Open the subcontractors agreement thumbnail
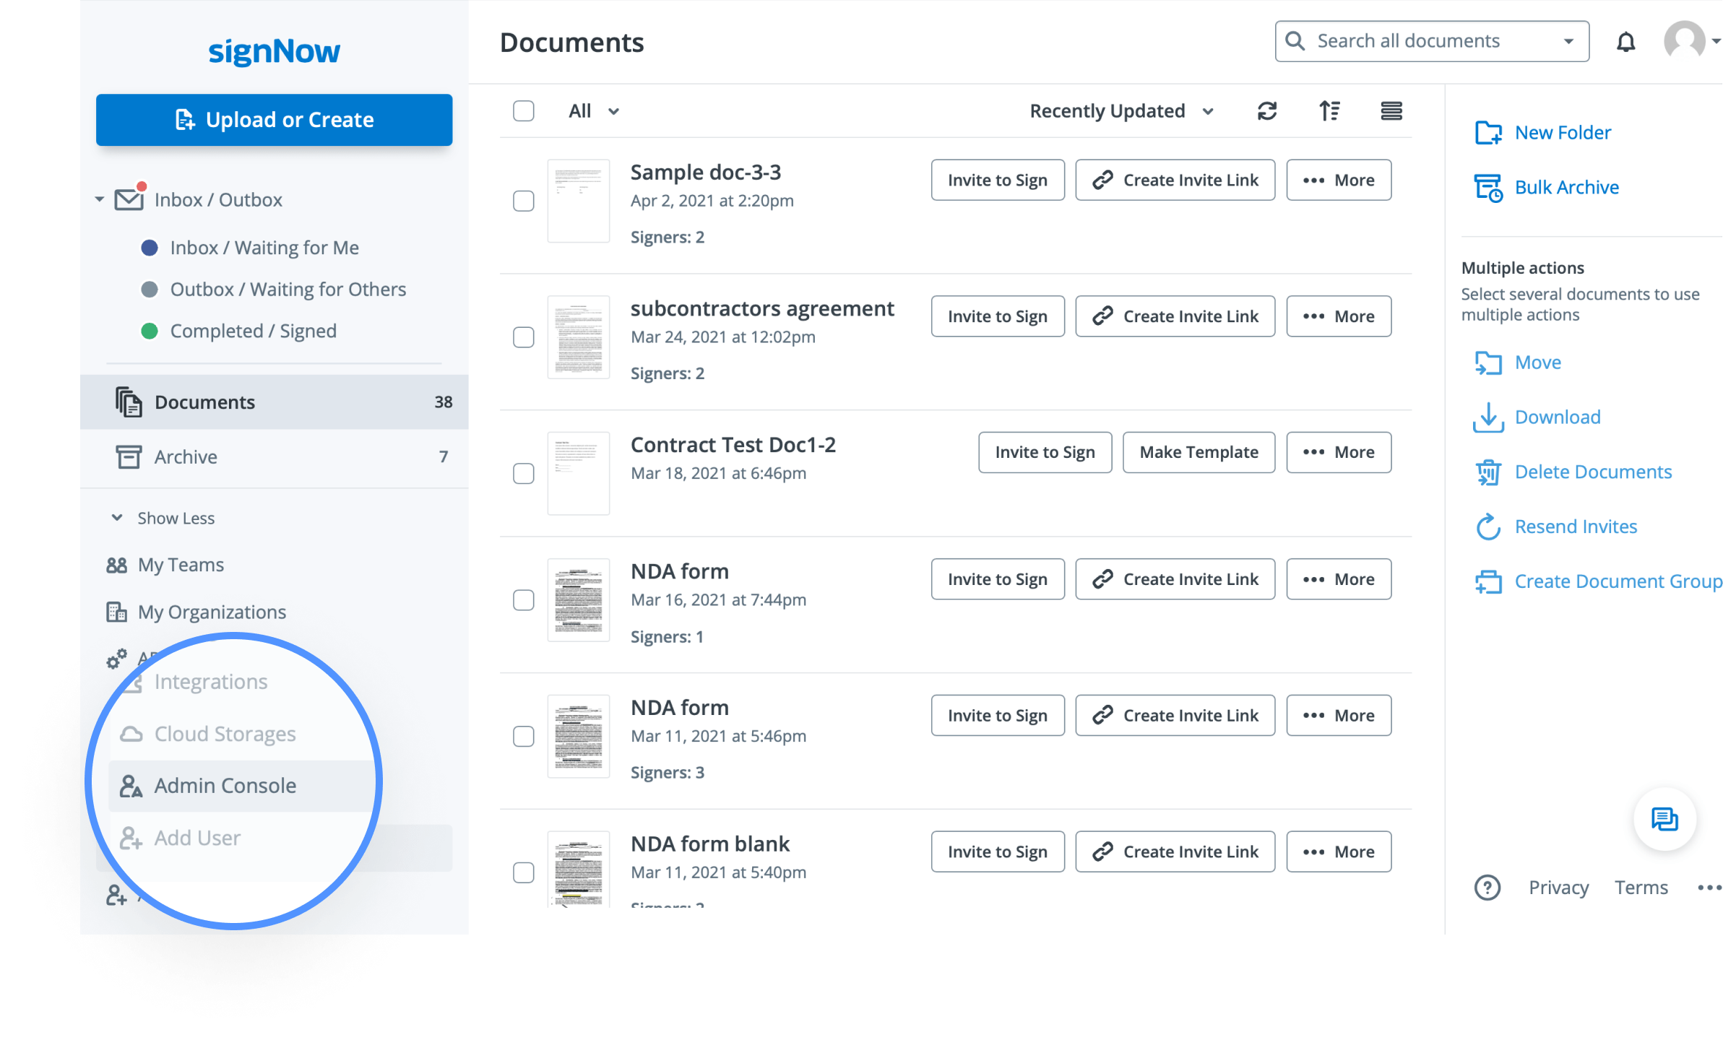 pos(578,337)
